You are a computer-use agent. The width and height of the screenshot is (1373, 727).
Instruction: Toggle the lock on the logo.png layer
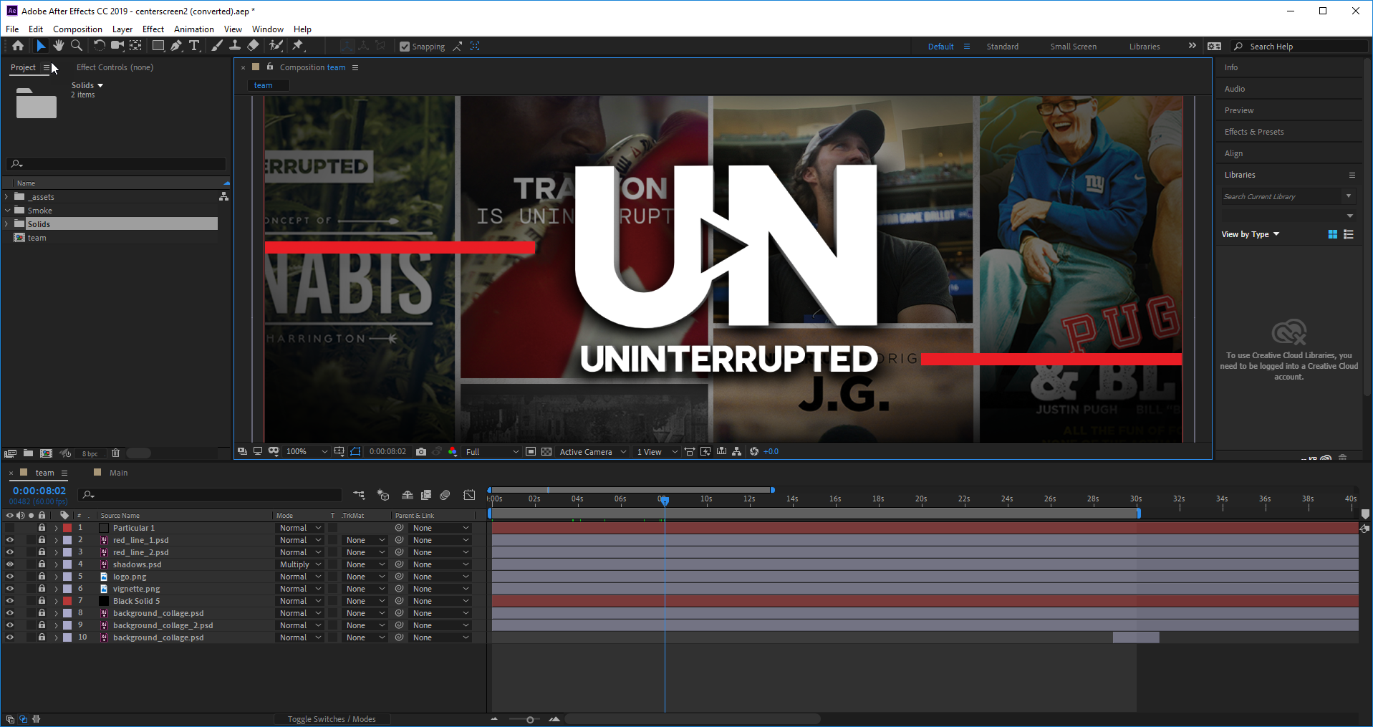(42, 576)
